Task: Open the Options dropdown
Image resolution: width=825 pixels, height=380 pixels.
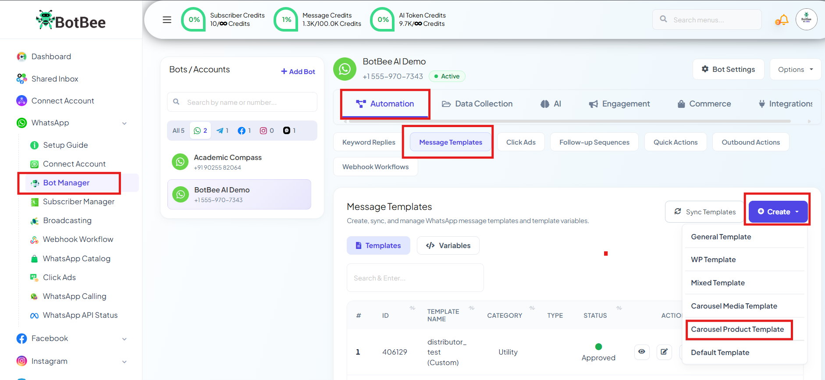Action: pos(795,69)
